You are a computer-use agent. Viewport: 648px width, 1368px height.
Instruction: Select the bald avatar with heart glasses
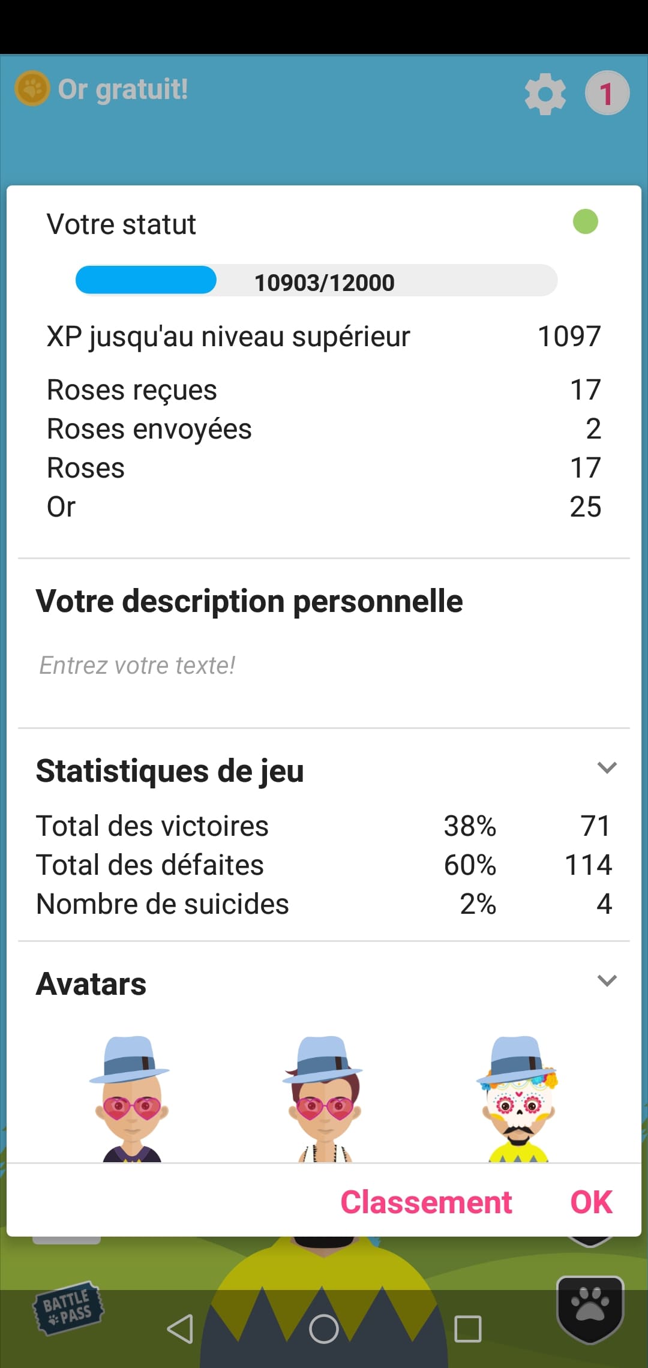pyautogui.click(x=131, y=1098)
